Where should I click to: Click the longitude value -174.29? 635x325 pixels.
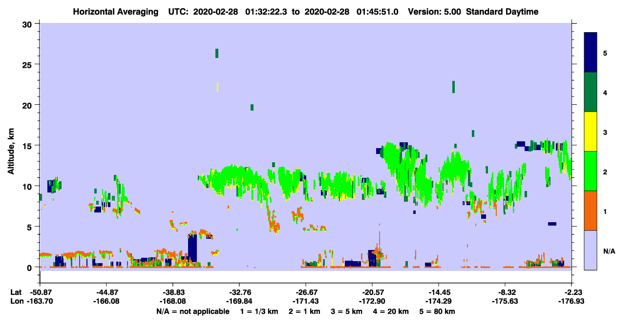(439, 301)
